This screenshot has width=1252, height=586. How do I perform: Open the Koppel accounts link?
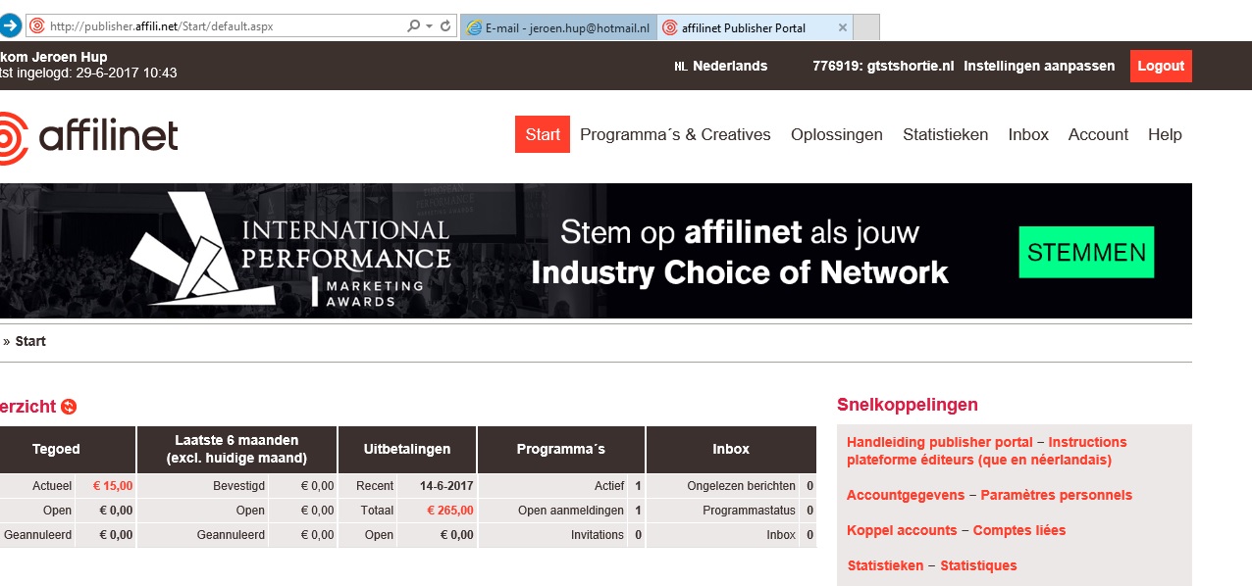pyautogui.click(x=902, y=530)
